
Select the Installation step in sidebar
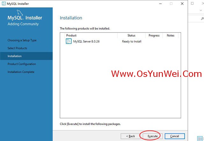click(x=26, y=56)
